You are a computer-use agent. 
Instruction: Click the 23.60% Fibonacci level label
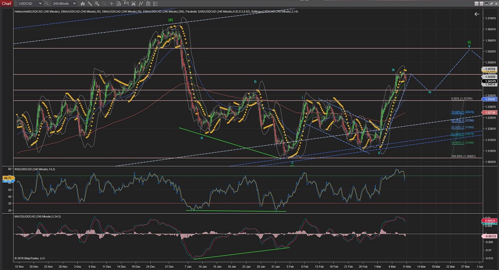(462, 112)
